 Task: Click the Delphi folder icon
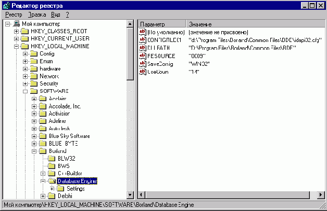52,196
